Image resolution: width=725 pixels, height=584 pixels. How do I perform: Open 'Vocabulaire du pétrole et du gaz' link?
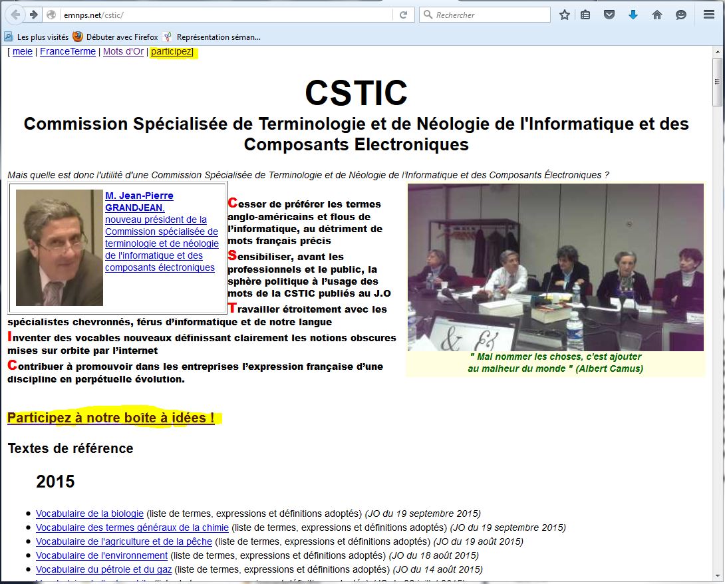pyautogui.click(x=104, y=569)
